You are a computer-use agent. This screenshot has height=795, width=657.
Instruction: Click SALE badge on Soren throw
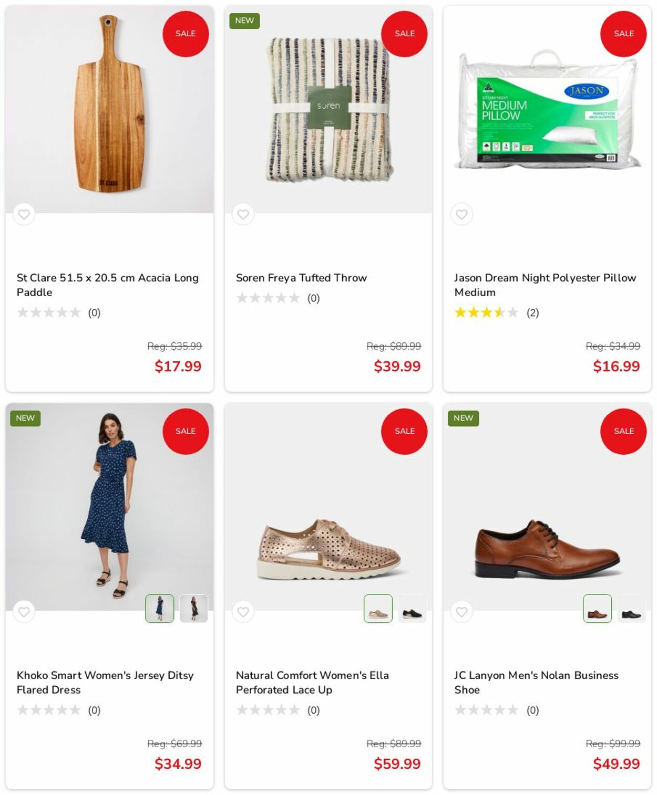tap(404, 34)
